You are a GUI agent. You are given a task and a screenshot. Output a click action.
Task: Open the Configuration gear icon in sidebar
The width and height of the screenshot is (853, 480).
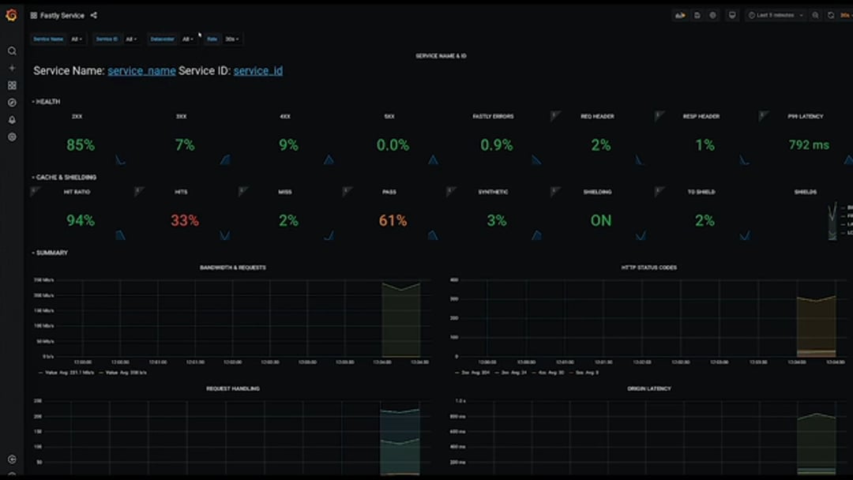click(x=12, y=137)
